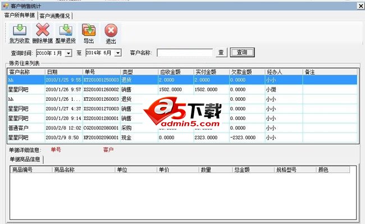The width and height of the screenshot is (365, 224).
Task: Click the 商品名称 column header
Action: coord(83,170)
